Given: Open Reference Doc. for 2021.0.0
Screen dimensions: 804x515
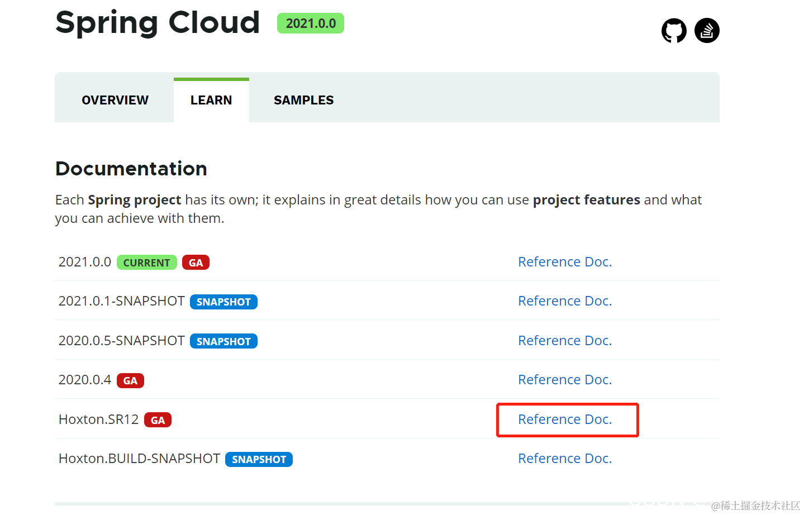Looking at the screenshot, I should click(x=565, y=262).
